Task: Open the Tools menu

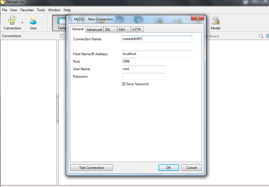Action: (41, 10)
